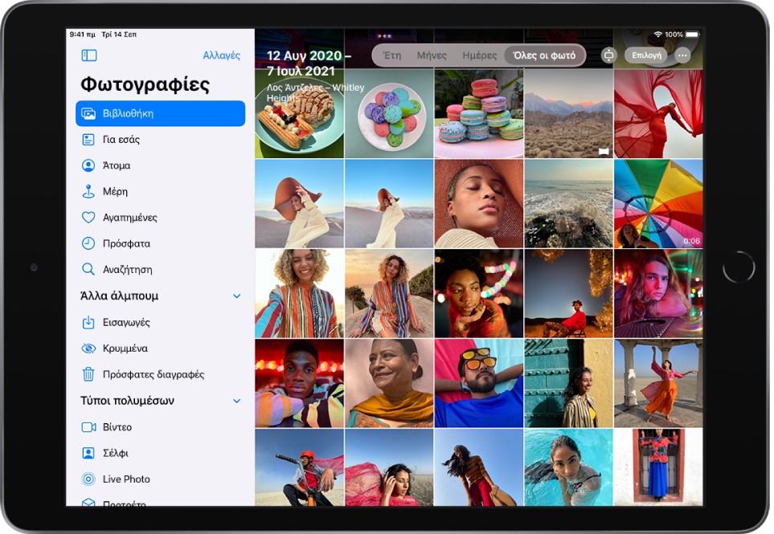Toggle the sidebar panel icon
The height and width of the screenshot is (534, 774).
pos(89,55)
